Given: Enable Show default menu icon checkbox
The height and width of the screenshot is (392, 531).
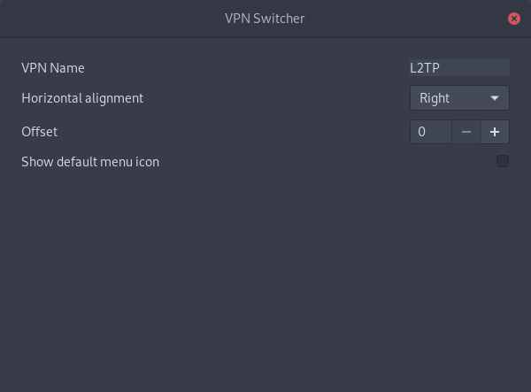Looking at the screenshot, I should point(503,161).
